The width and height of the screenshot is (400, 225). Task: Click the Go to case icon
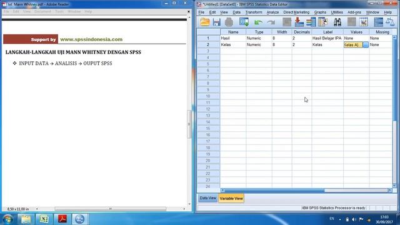(287, 22)
